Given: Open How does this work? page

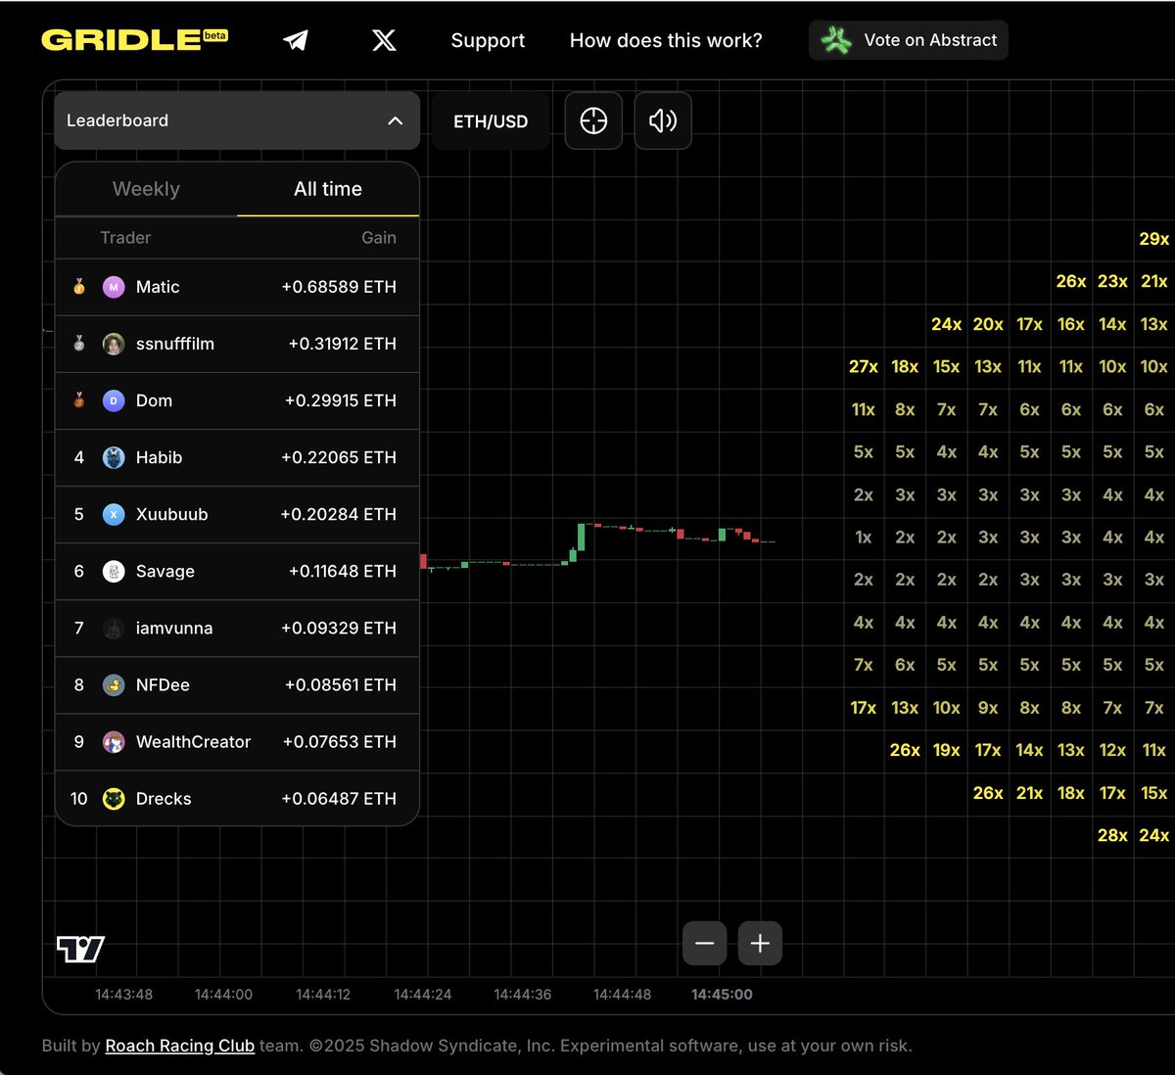Looking at the screenshot, I should pos(666,40).
